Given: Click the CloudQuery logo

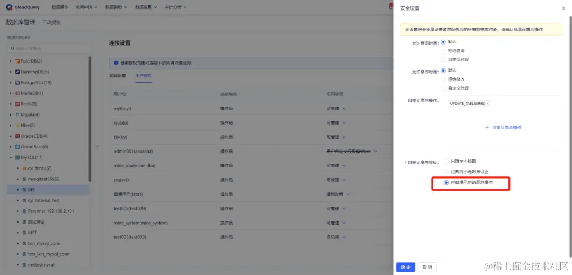Looking at the screenshot, I should pyautogui.click(x=23, y=7).
